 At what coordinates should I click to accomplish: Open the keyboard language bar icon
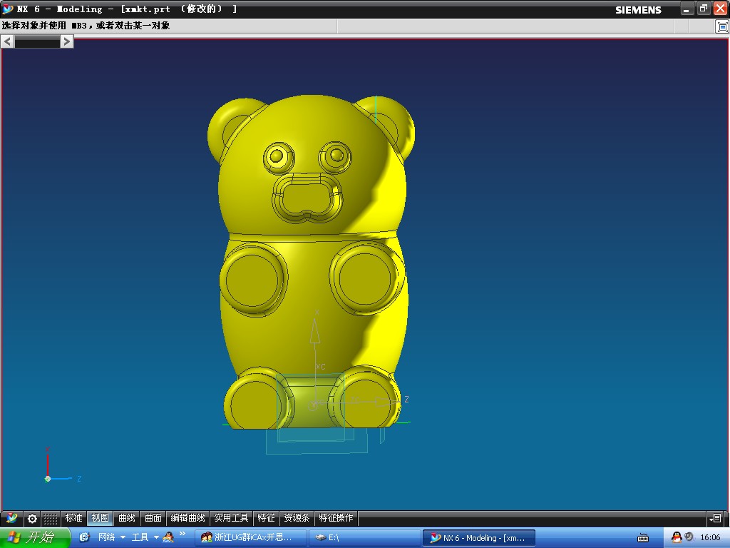(x=643, y=538)
